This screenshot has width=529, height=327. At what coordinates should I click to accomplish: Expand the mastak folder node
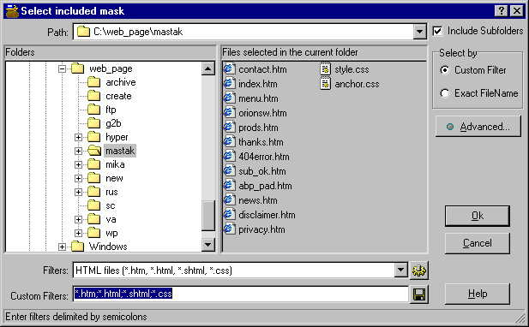point(78,151)
